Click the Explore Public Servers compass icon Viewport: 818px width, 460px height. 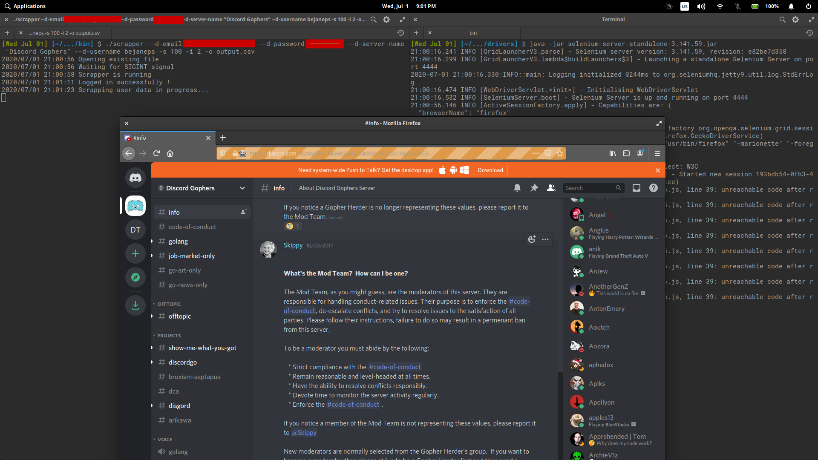pos(135,276)
